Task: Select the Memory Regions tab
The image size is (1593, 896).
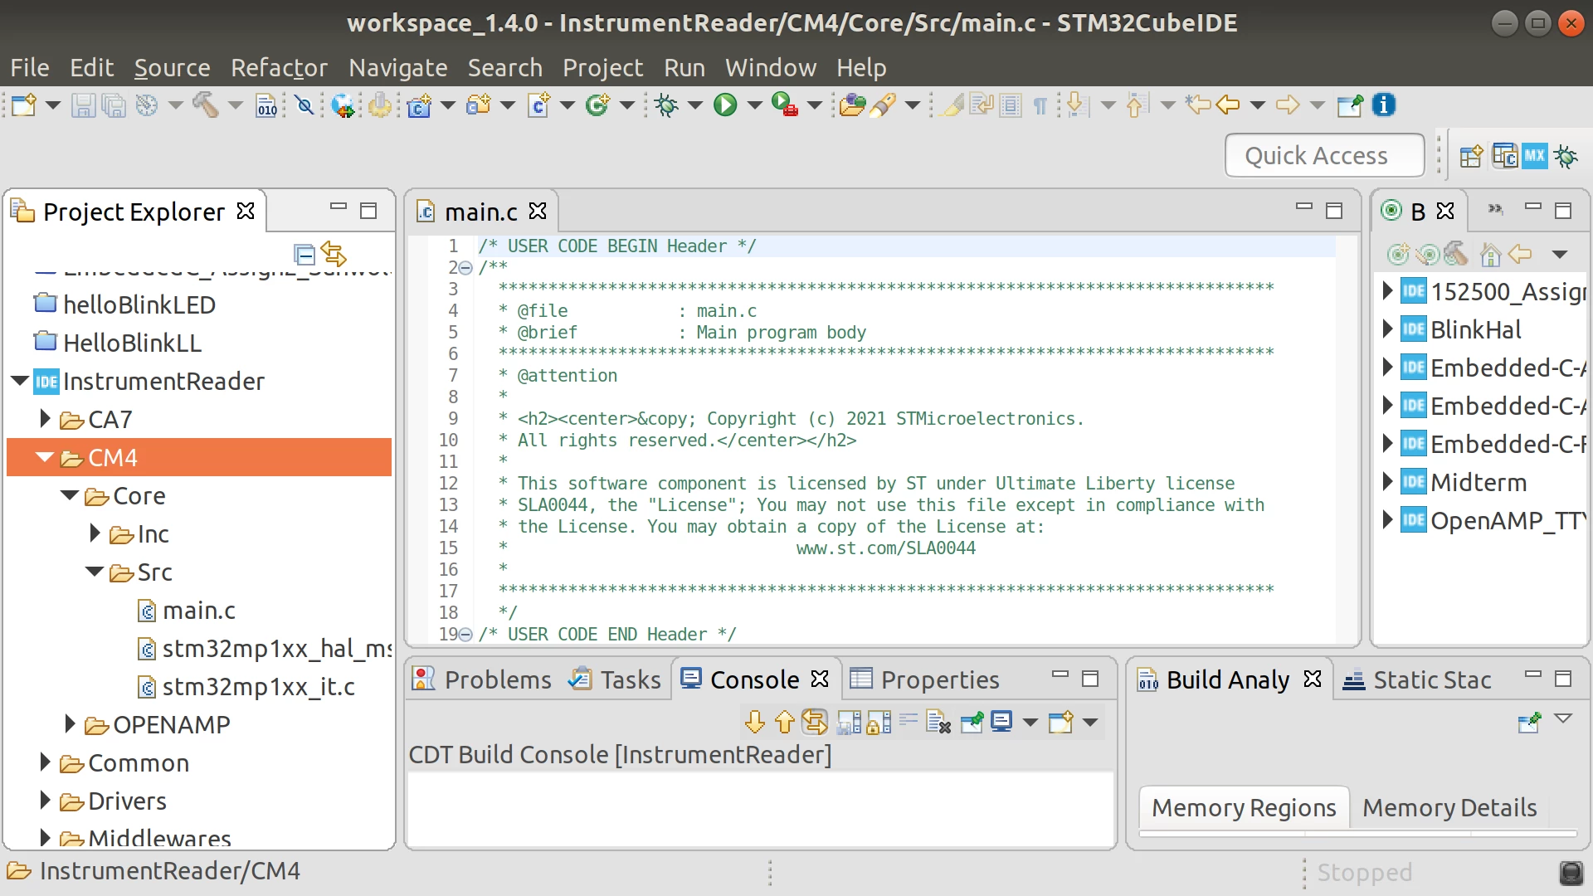Action: pos(1244,807)
